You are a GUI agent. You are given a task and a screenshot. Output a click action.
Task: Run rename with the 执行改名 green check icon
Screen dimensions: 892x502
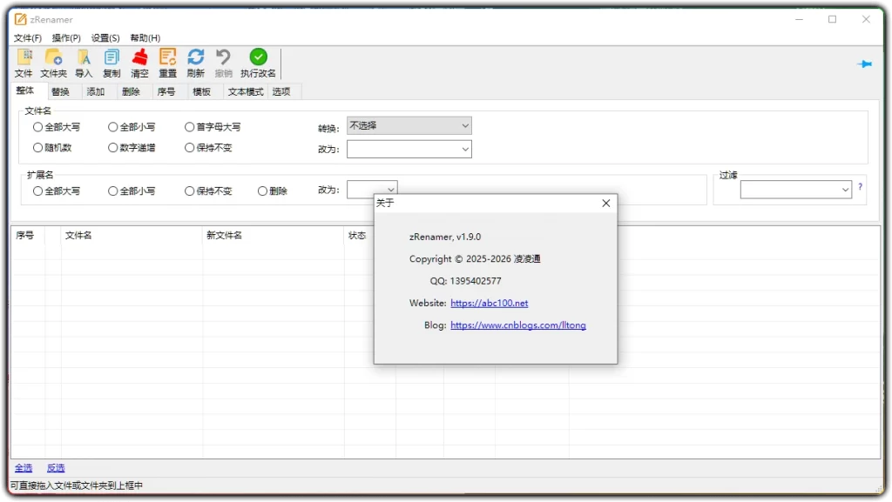pyautogui.click(x=257, y=61)
